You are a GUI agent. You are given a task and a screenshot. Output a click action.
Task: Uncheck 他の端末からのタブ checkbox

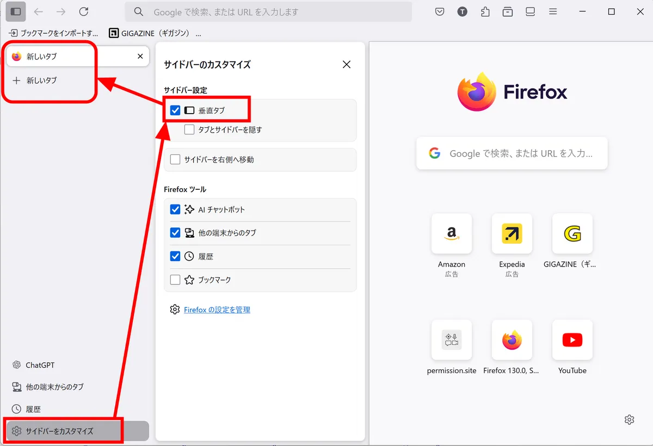point(175,233)
